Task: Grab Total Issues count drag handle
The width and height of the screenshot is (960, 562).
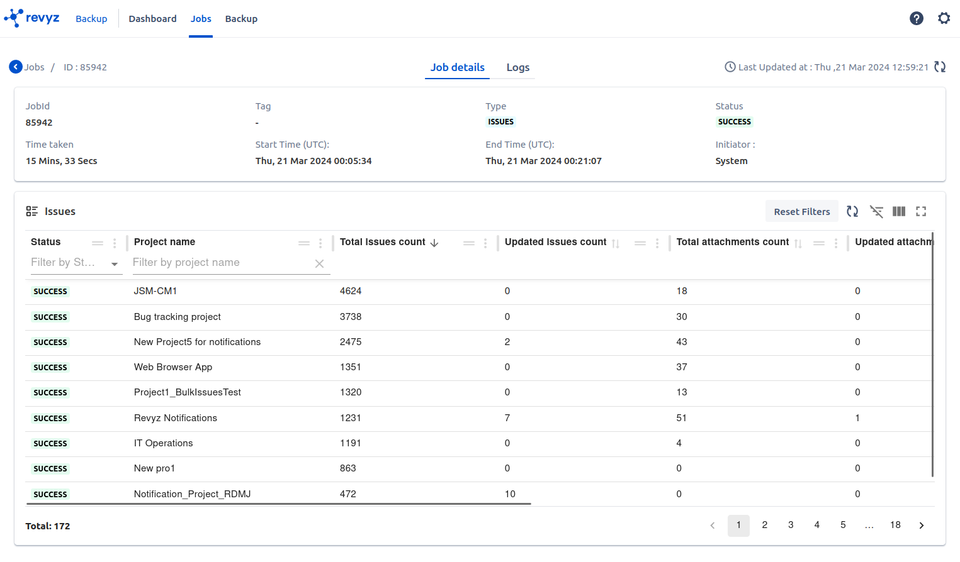Action: tap(469, 243)
